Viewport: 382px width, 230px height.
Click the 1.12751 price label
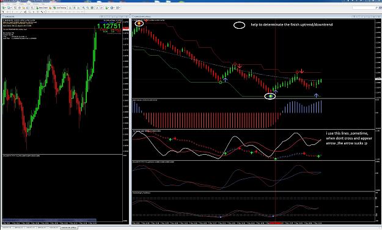[109, 26]
